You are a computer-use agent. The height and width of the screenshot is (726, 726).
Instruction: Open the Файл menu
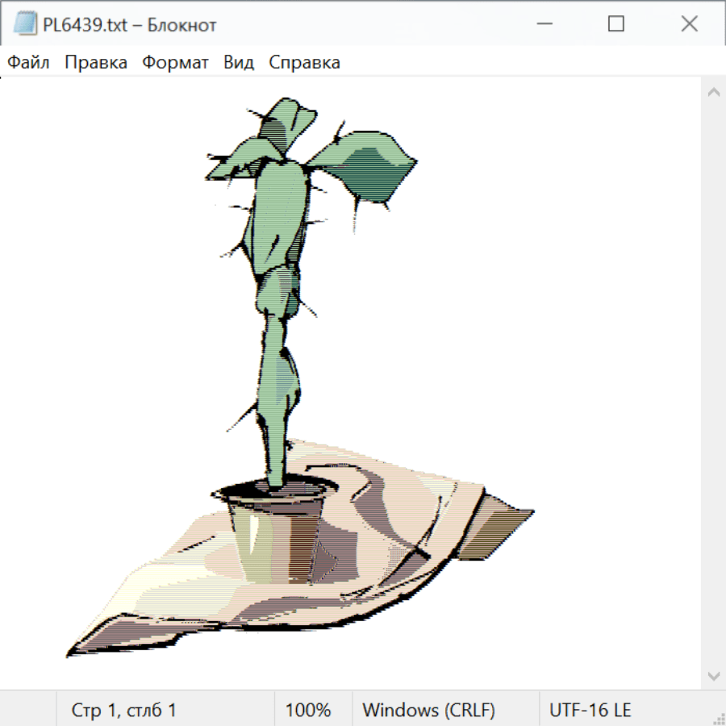click(29, 63)
